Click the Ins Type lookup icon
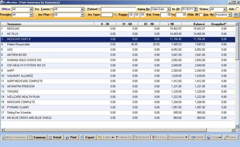 pos(115,15)
